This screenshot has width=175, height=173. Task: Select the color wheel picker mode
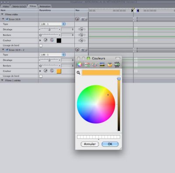80,65
